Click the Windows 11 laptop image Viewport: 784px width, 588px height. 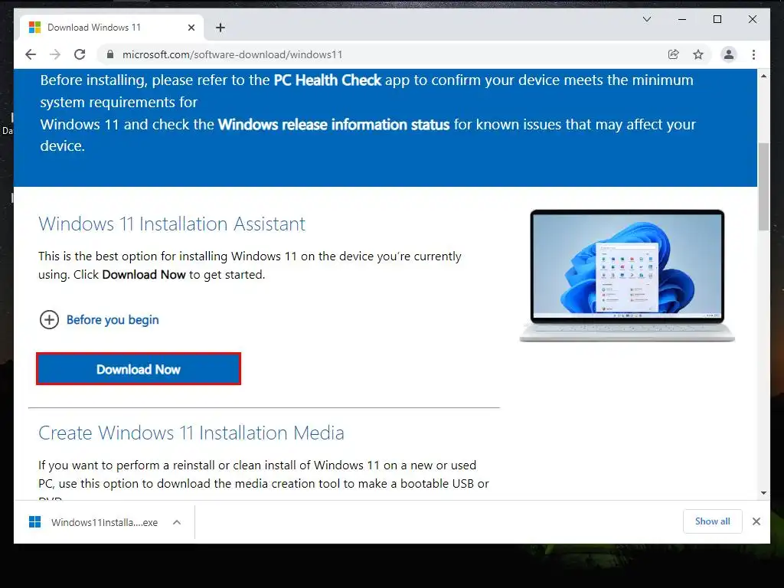pyautogui.click(x=627, y=276)
